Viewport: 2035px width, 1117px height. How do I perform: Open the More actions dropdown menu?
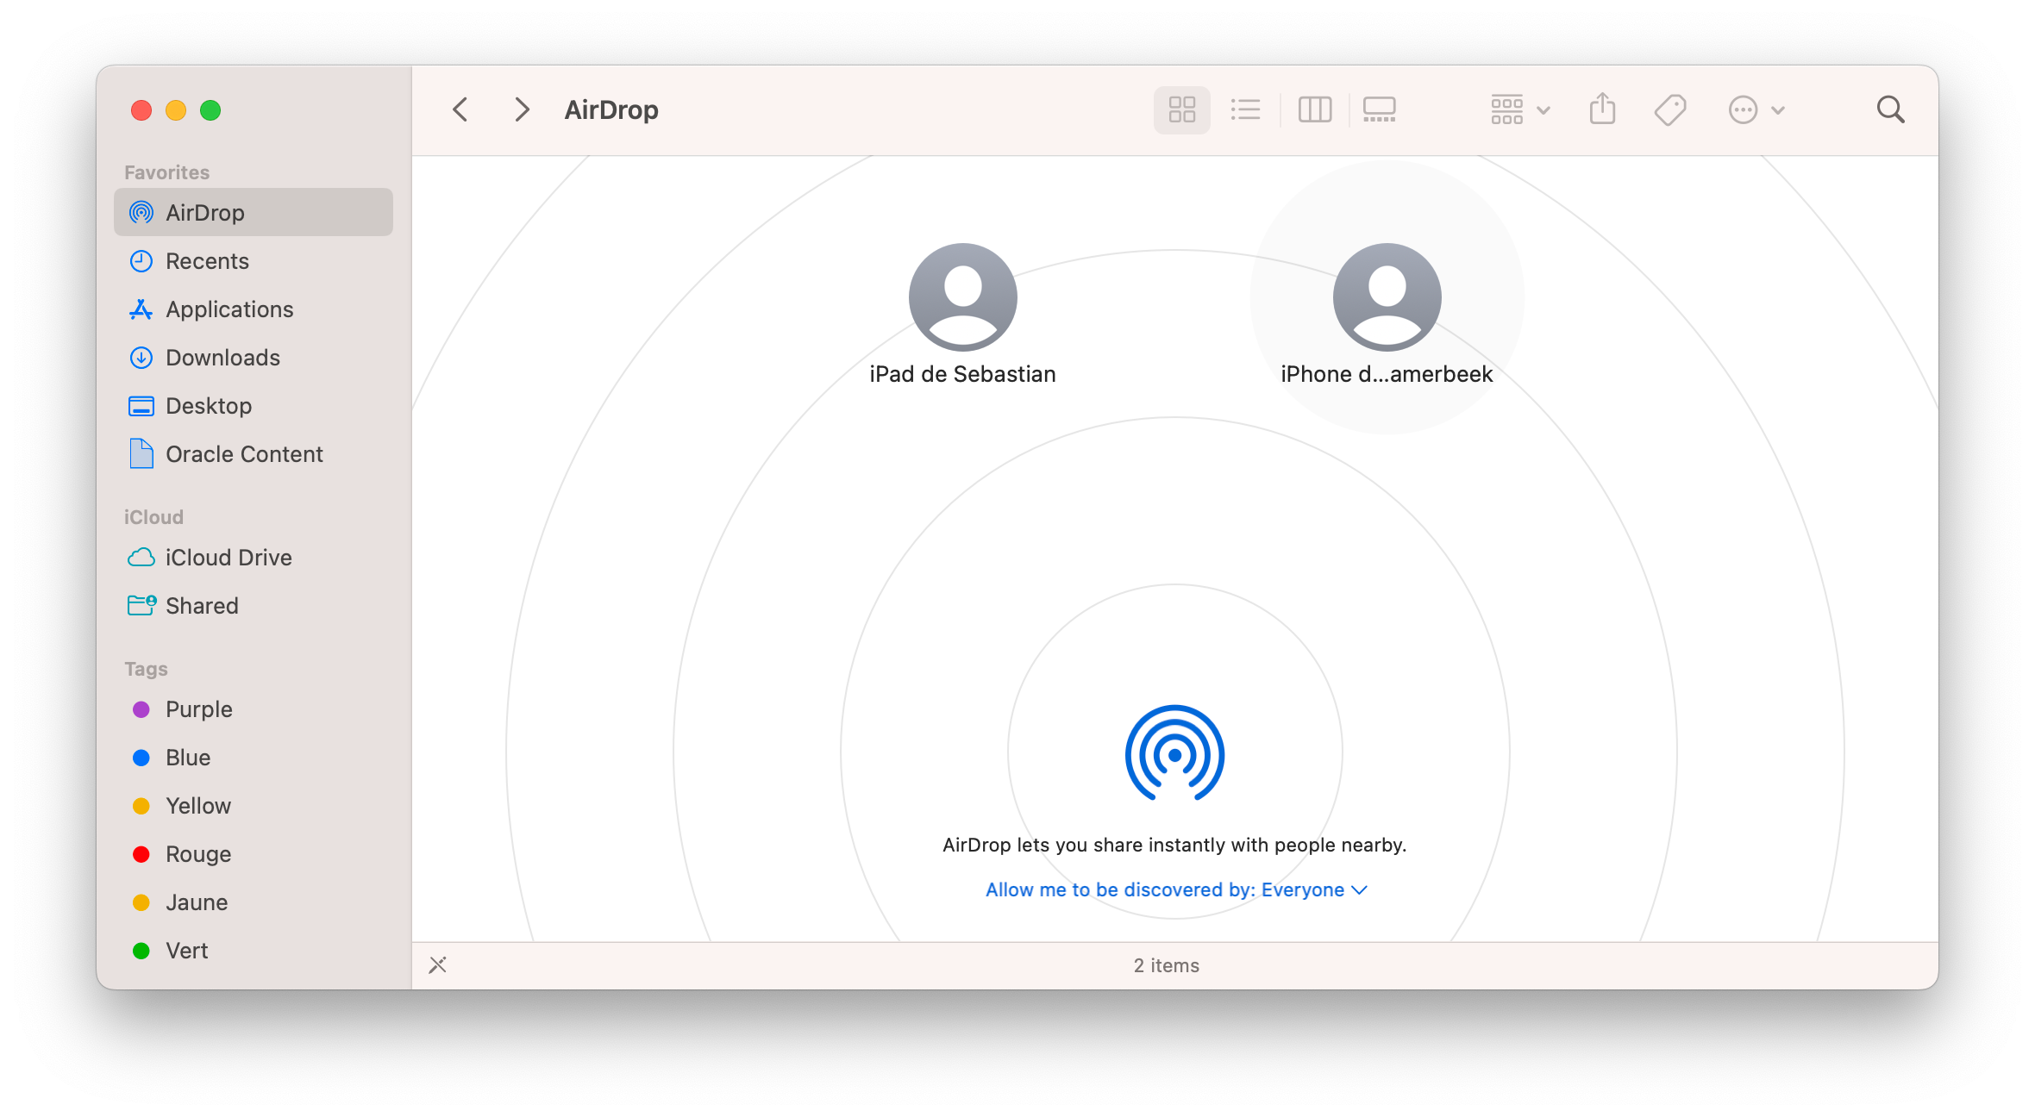pos(1755,109)
